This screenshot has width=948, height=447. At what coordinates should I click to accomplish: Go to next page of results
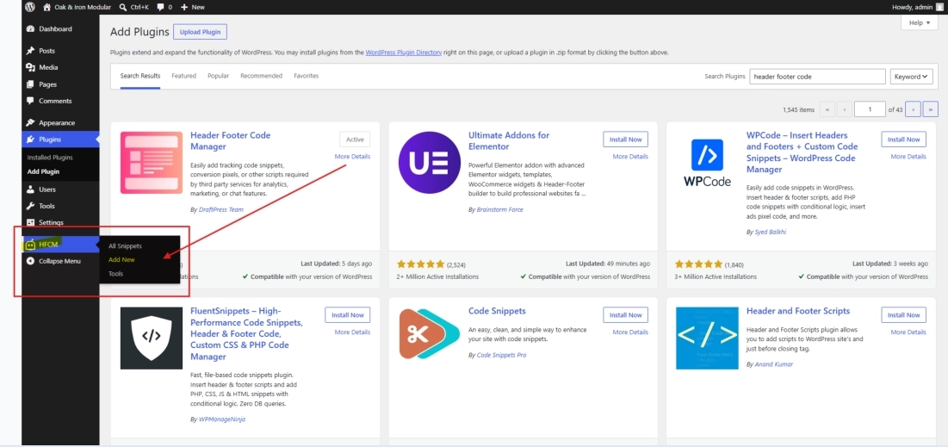(x=913, y=109)
